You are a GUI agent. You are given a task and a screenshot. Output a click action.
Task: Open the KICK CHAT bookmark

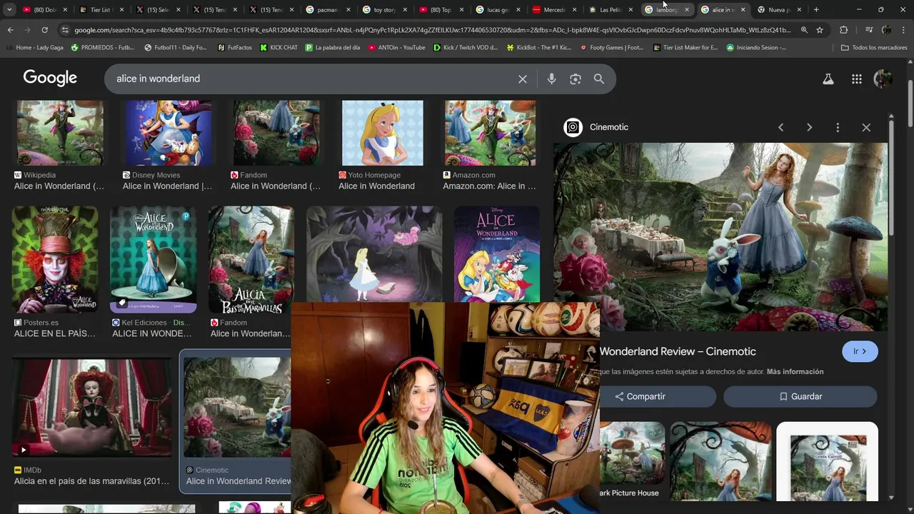pos(278,48)
